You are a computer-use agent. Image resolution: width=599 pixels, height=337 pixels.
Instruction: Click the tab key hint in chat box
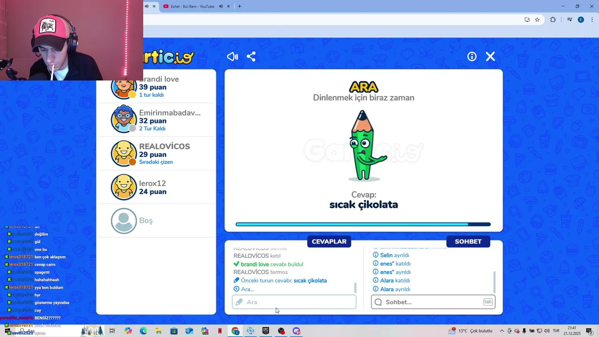488,302
